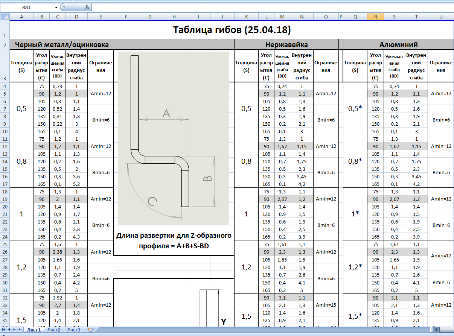Image resolution: width=454 pixels, height=336 pixels.
Task: Select the cell with value '4,3'
Action: [x=76, y=237]
